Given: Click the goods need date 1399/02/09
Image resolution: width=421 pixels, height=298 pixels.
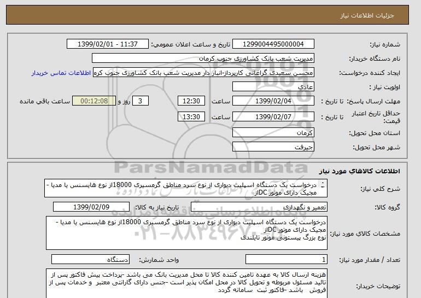Looking at the screenshot, I should click(x=91, y=207).
